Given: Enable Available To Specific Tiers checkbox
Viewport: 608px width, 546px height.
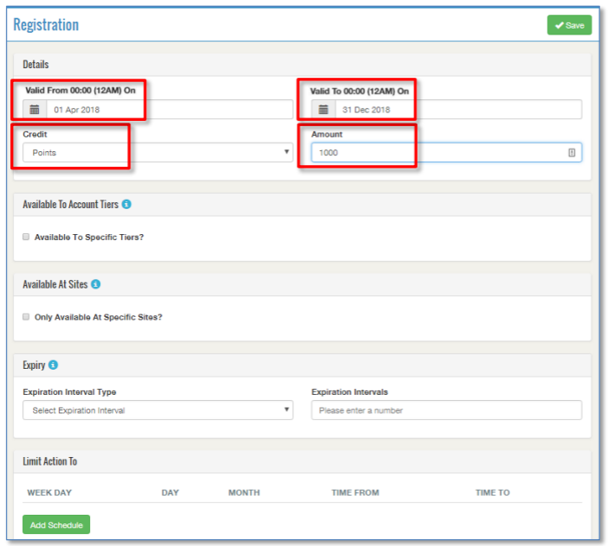Looking at the screenshot, I should pyautogui.click(x=26, y=237).
